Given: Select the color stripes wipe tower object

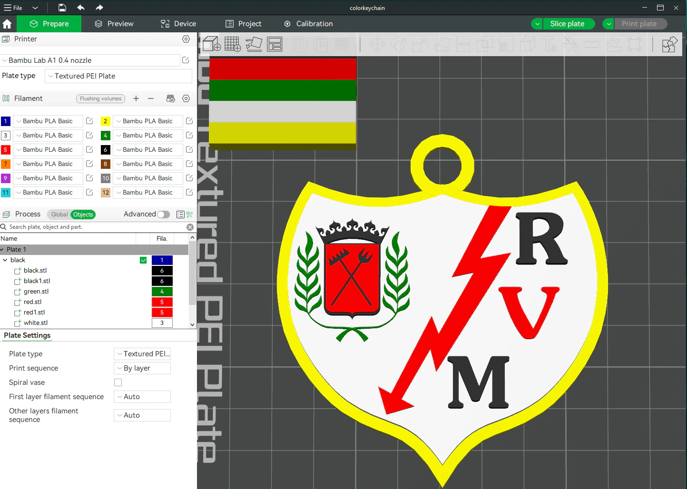Looking at the screenshot, I should pyautogui.click(x=283, y=103).
